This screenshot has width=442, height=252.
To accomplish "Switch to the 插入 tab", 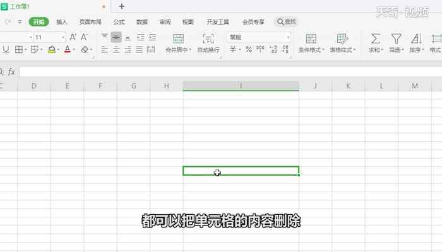I will [x=61, y=21].
